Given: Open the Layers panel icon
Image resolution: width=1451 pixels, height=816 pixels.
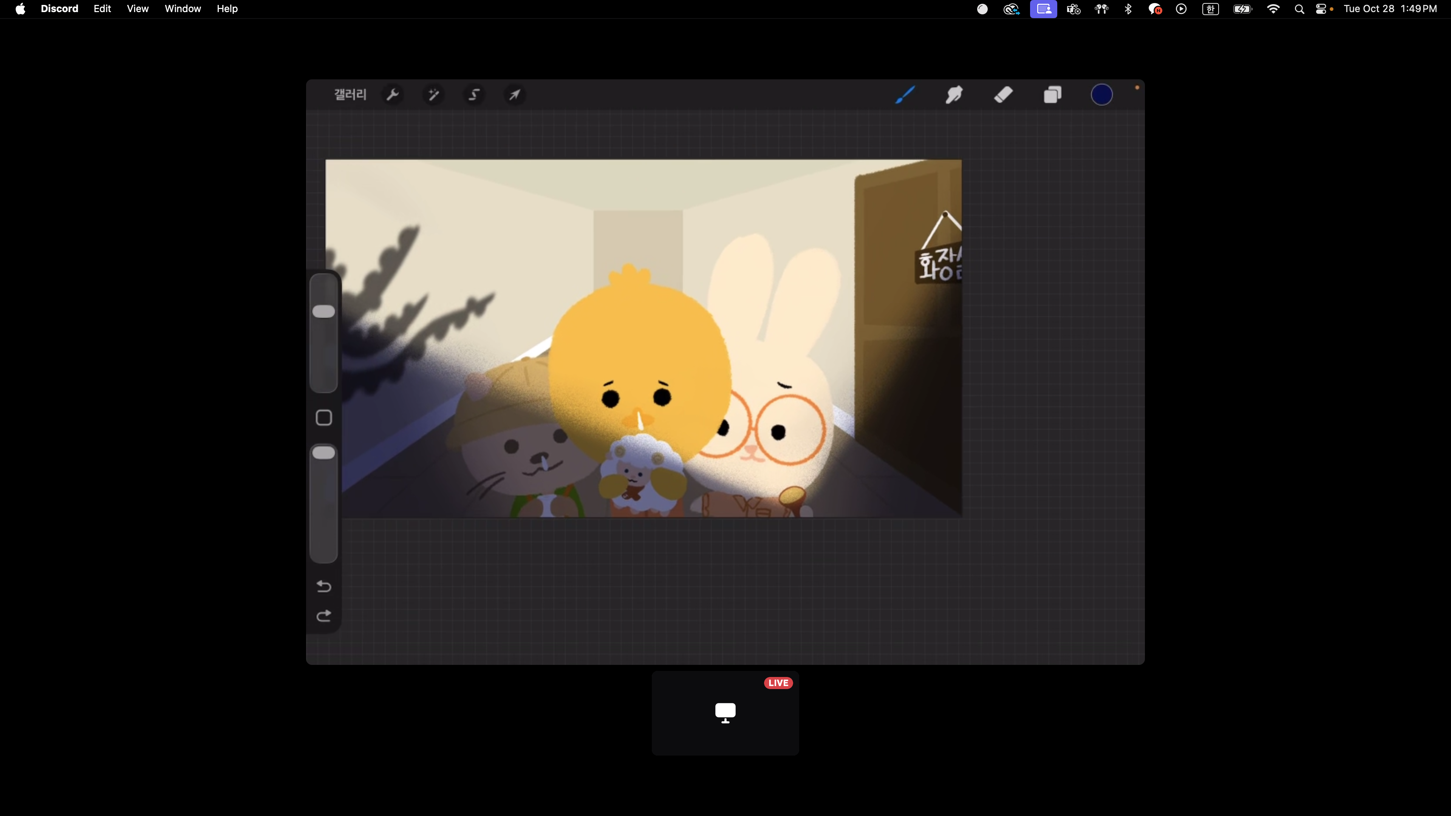Looking at the screenshot, I should coord(1052,94).
